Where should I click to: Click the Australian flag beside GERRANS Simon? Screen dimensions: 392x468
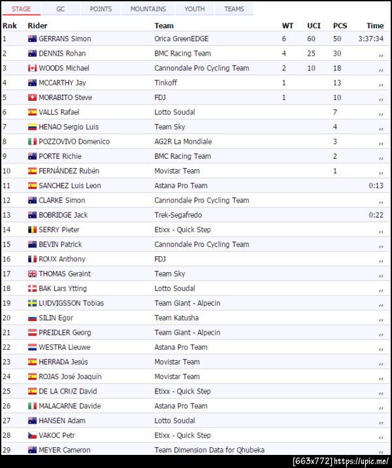32,39
